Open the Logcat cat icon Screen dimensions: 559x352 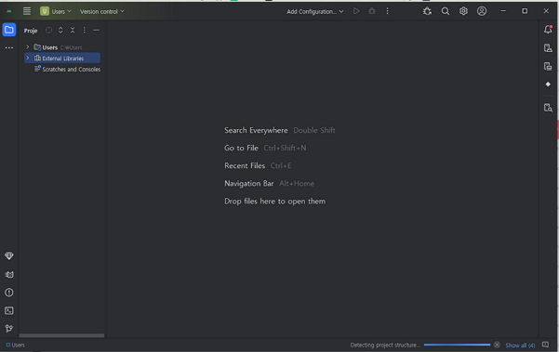pyautogui.click(x=9, y=274)
